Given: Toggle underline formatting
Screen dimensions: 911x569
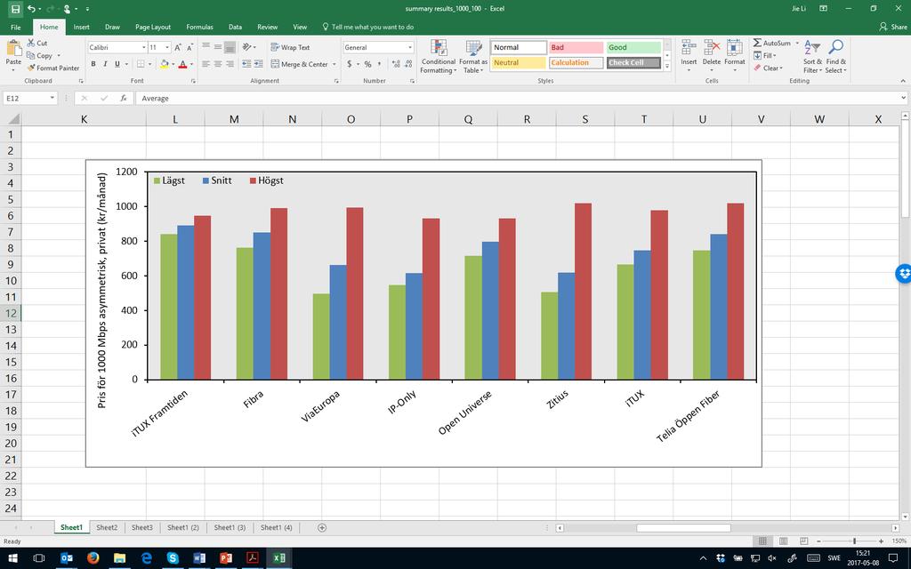Looking at the screenshot, I should pos(117,64).
